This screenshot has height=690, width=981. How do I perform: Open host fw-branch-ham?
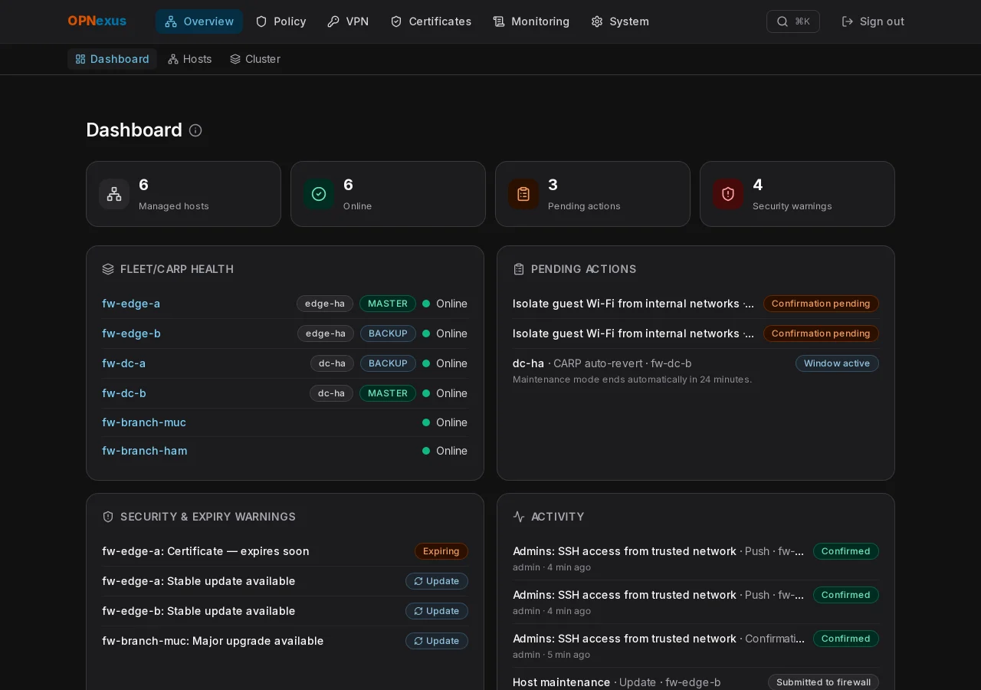(x=145, y=451)
